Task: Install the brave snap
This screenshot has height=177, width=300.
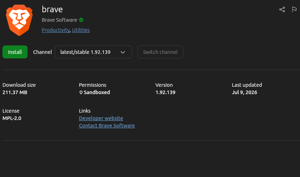Action: click(15, 52)
